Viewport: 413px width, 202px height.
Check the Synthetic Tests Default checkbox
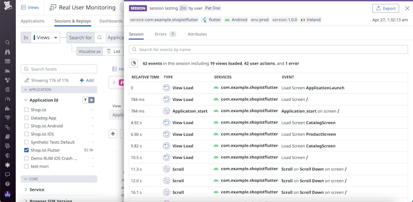point(26,142)
